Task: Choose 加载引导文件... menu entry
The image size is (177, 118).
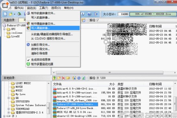Action: coord(40,45)
